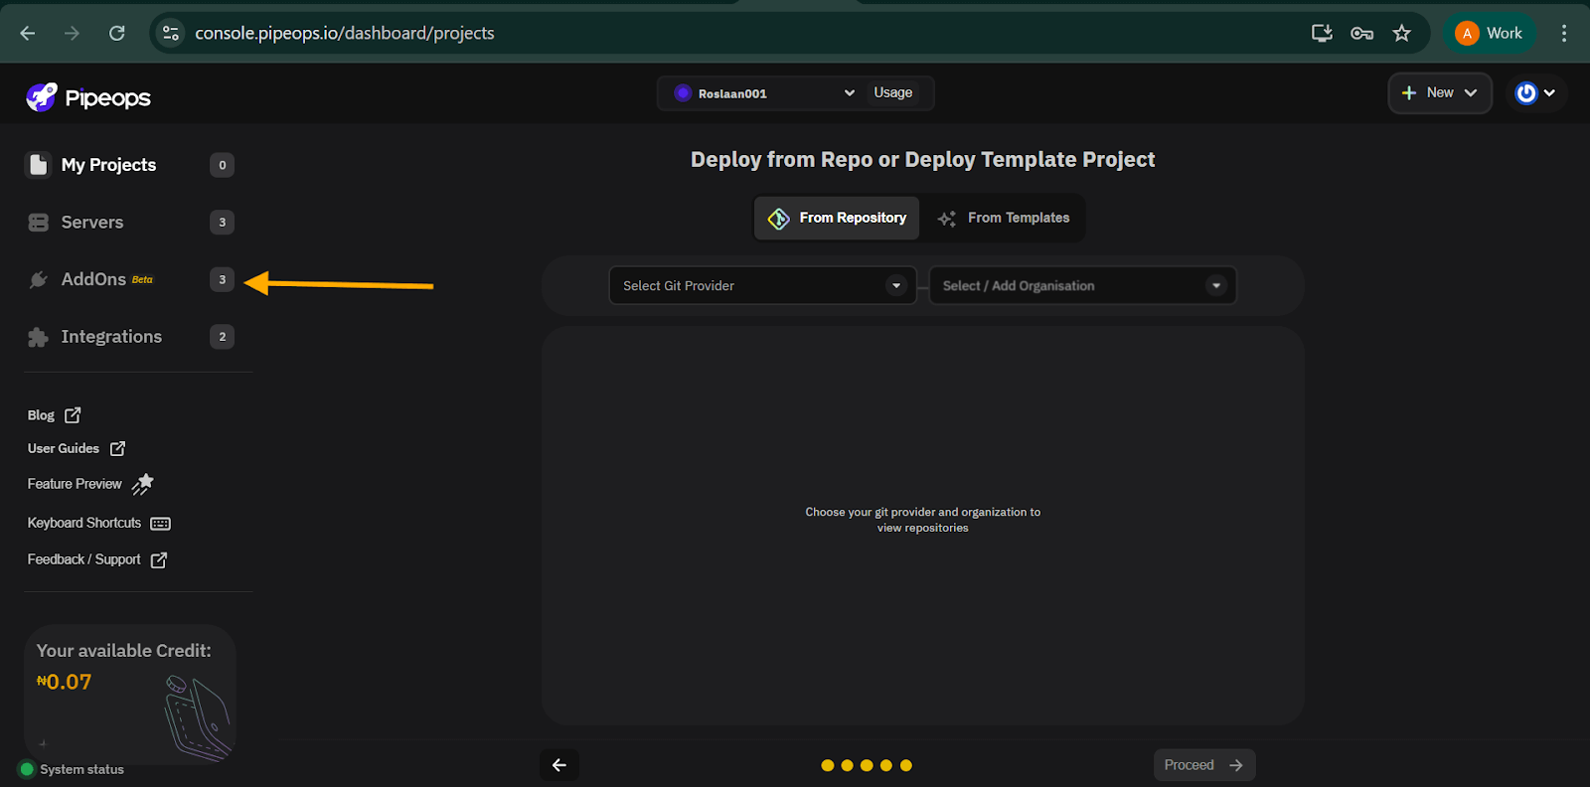Open the New dropdown button
Viewport: 1590px width, 787px height.
[1440, 93]
